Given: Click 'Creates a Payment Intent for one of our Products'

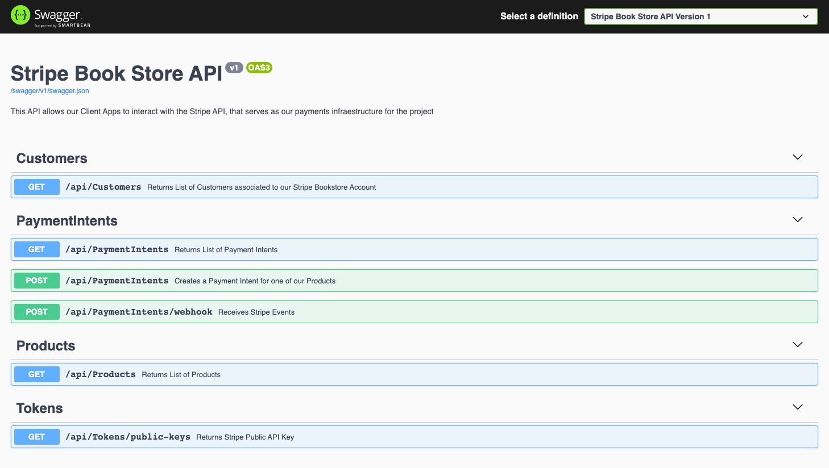Looking at the screenshot, I should click(x=255, y=281).
